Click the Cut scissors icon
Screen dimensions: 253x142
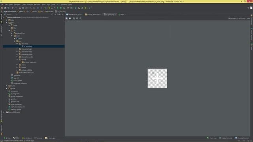(x=20, y=8)
